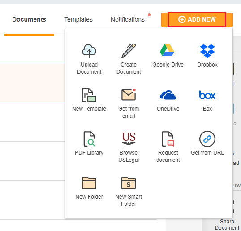Click the Request document icon
The width and height of the screenshot is (241, 231).
(x=168, y=139)
